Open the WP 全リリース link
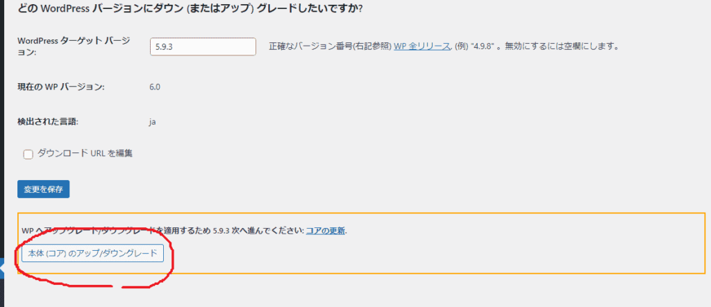The image size is (711, 307). pyautogui.click(x=422, y=46)
